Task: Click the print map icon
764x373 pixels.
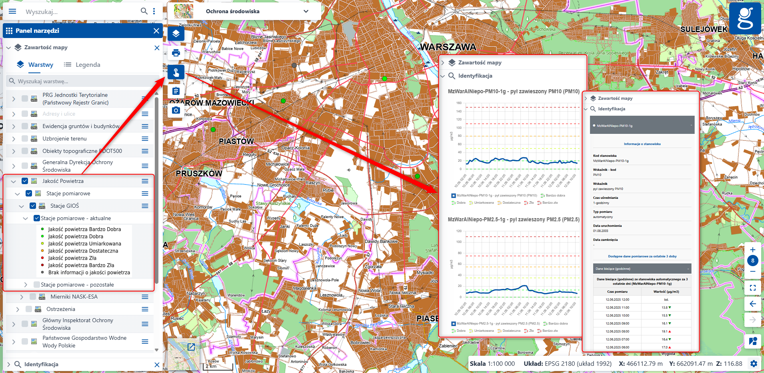Action: point(176,53)
